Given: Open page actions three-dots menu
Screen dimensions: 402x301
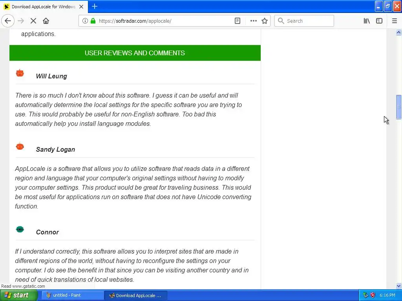Looking at the screenshot, I should (x=253, y=21).
